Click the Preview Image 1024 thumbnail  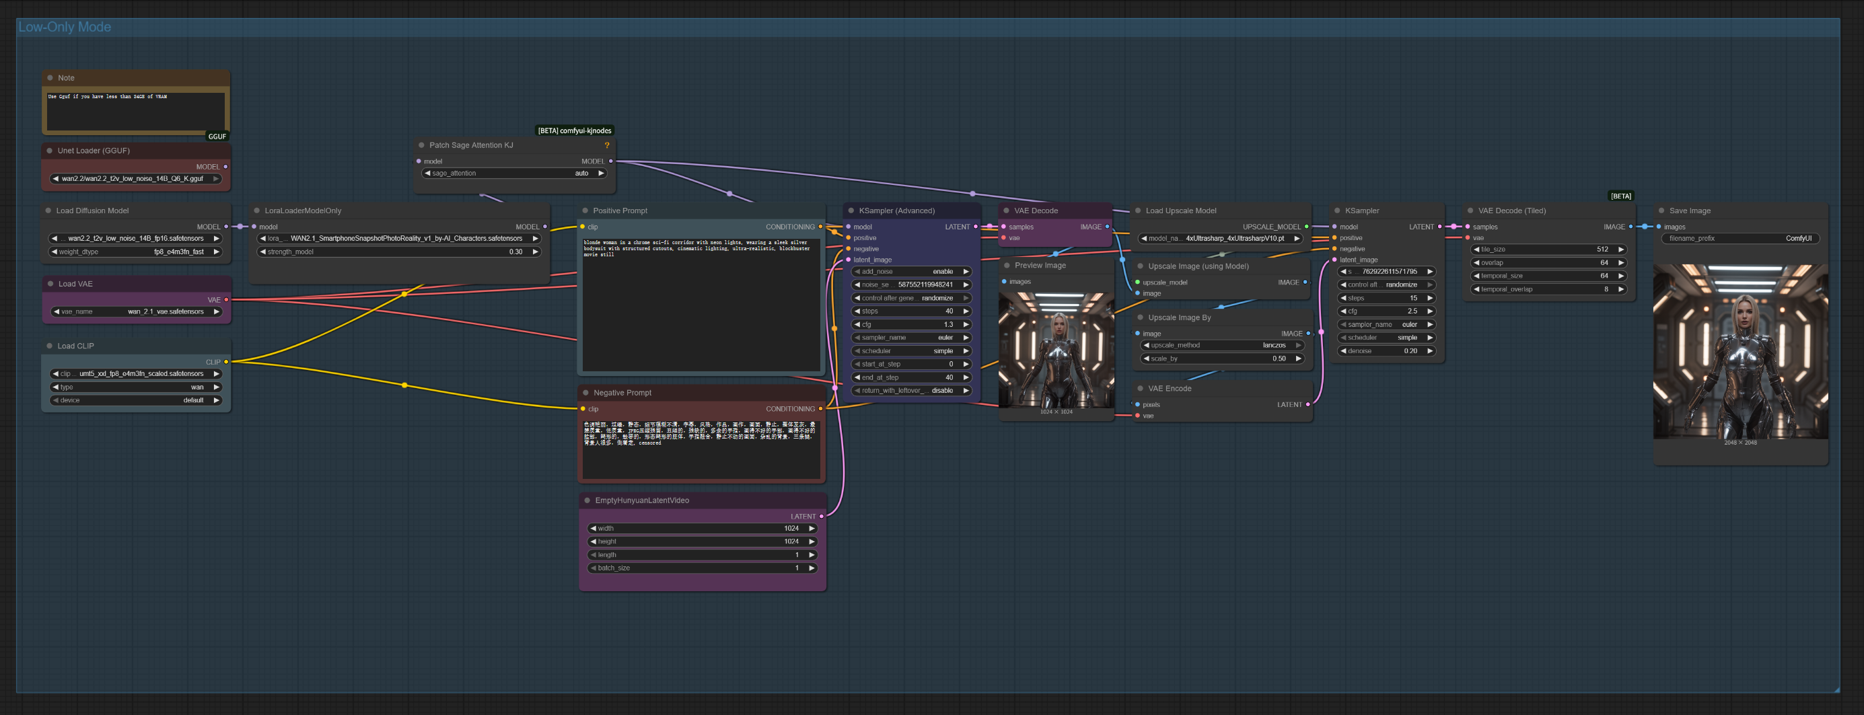(1056, 350)
